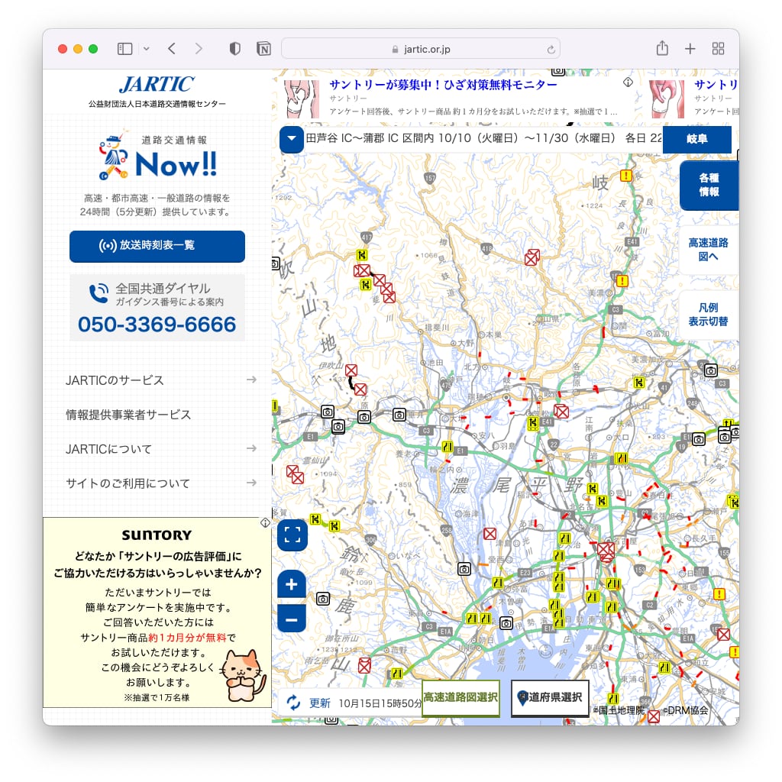Viewport: 782px width, 782px height.
Task: Zoom in the map with plus button
Action: click(x=292, y=586)
